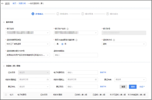Click the 退税申请理由 input field
The image size is (152, 100).
tap(76, 55)
